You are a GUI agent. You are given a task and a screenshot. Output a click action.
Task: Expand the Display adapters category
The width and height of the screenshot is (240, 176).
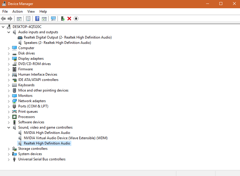click(8, 58)
